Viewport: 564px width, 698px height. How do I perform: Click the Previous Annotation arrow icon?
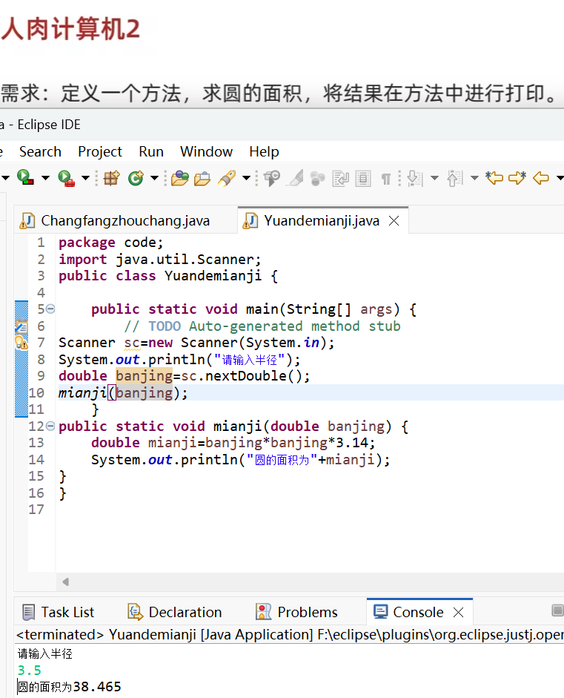[454, 179]
